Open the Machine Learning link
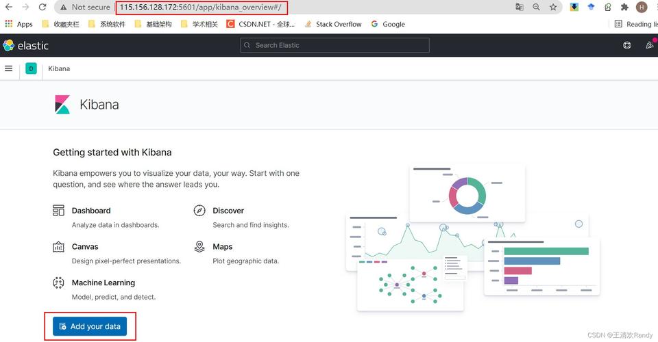This screenshot has height=342, width=658. pos(103,283)
